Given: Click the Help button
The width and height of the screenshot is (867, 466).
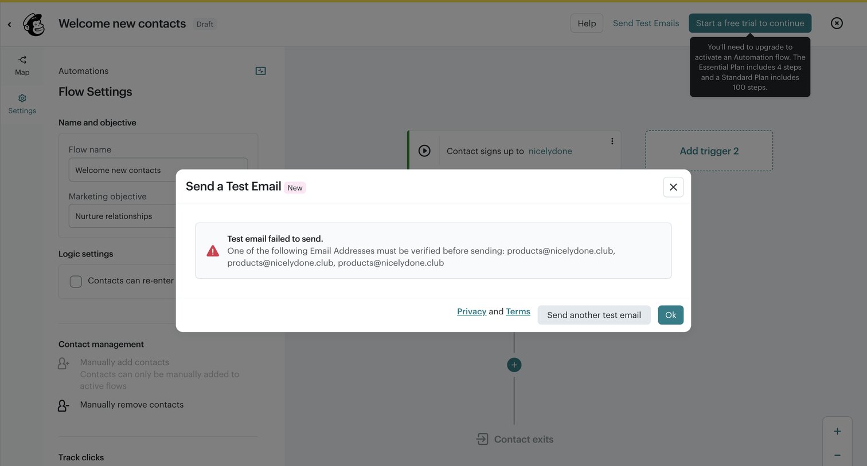Looking at the screenshot, I should 587,23.
